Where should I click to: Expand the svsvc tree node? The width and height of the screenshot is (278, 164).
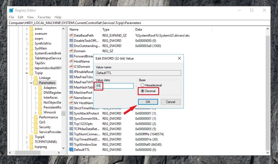coord(27,29)
